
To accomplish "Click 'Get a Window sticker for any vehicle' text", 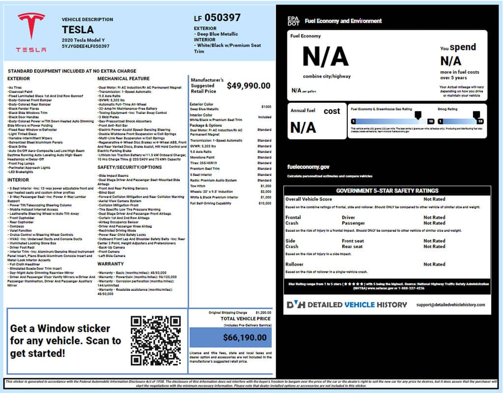I will (65, 341).
